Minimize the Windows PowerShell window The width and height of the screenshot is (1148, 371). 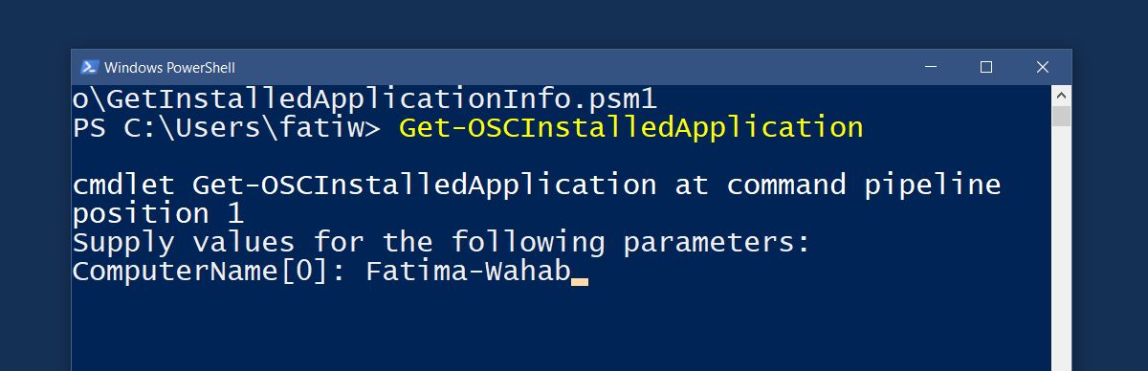pyautogui.click(x=930, y=67)
